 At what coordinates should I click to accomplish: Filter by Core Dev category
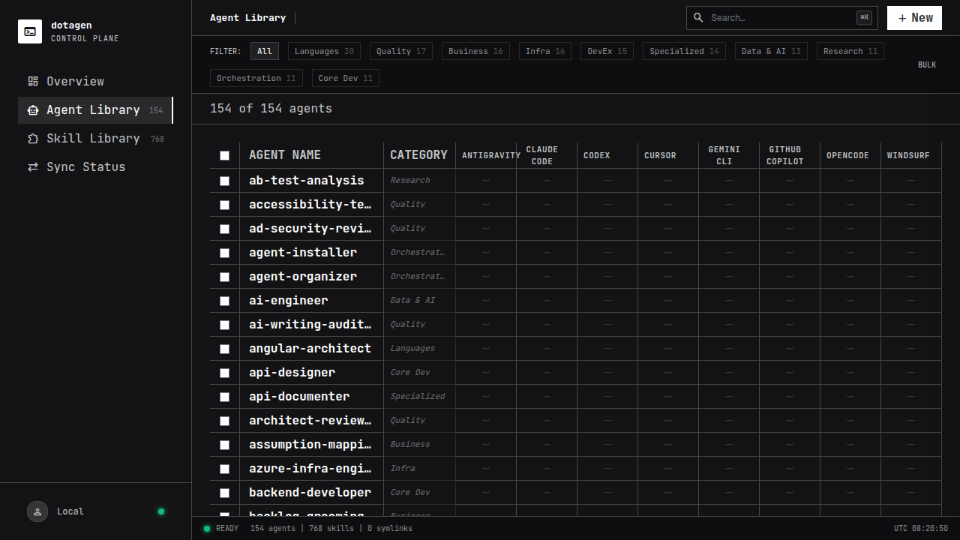(x=346, y=78)
